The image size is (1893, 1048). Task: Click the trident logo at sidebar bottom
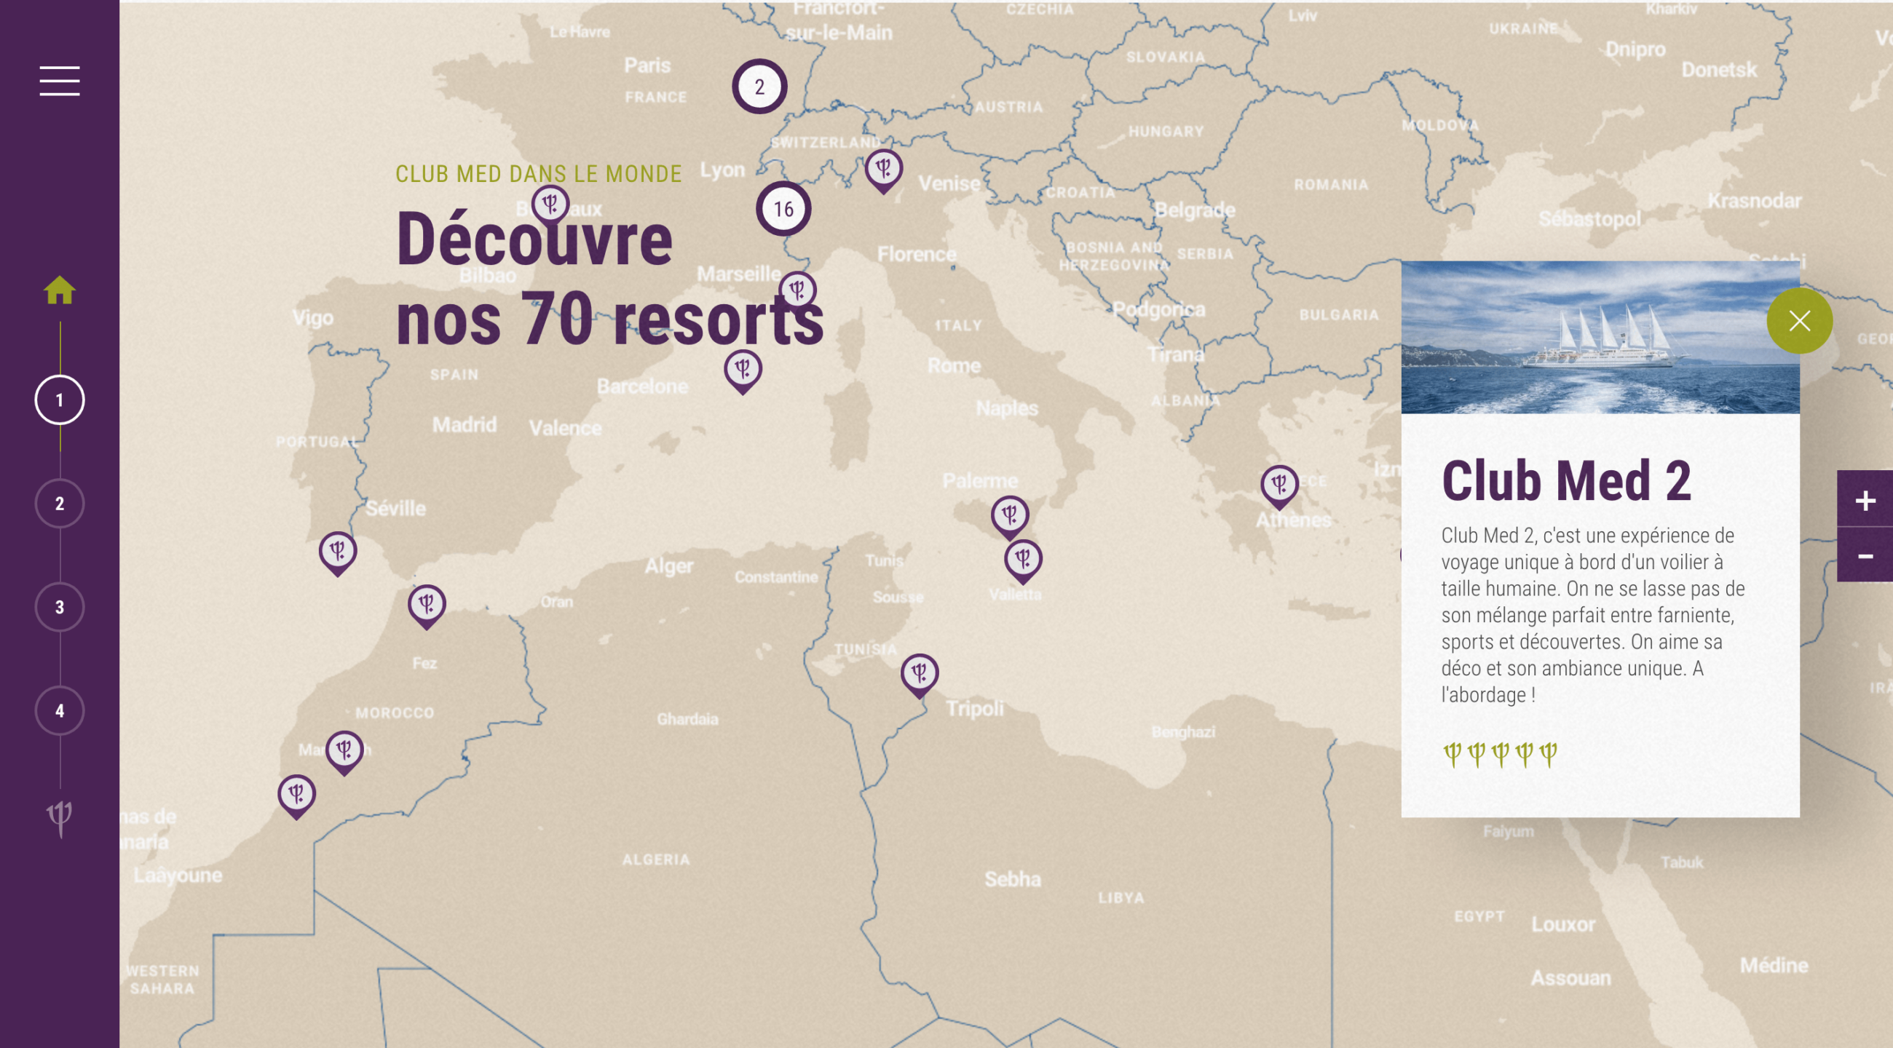60,818
